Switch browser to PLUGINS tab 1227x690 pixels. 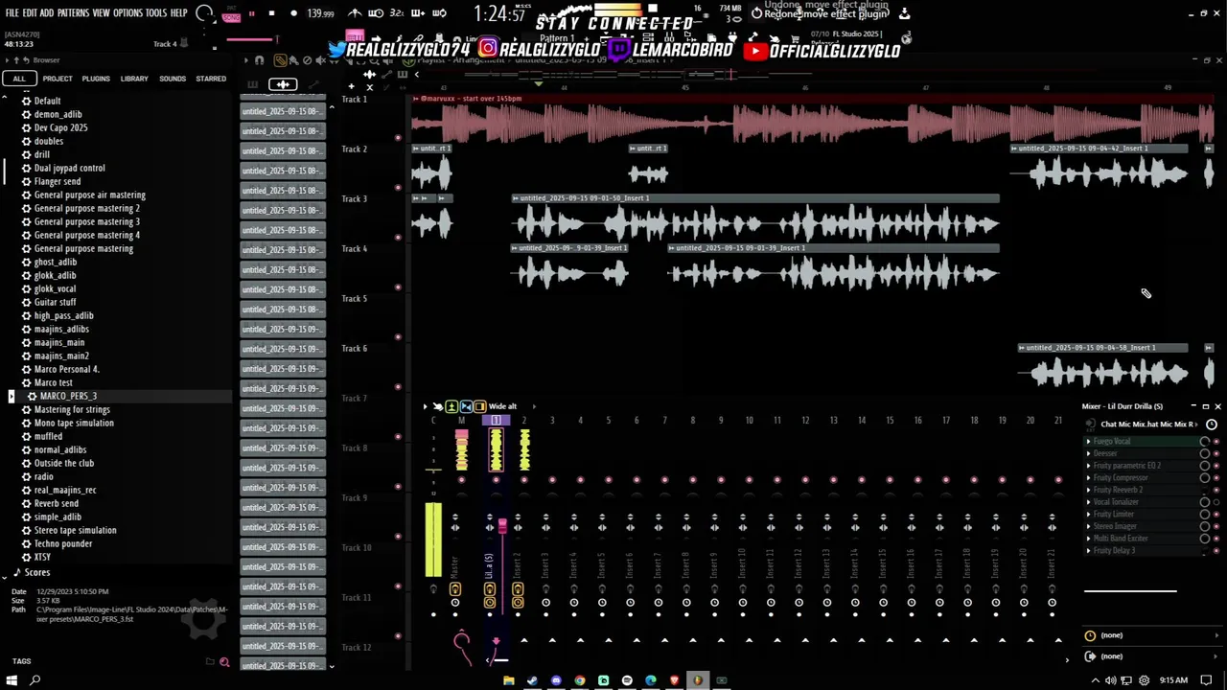click(x=96, y=79)
